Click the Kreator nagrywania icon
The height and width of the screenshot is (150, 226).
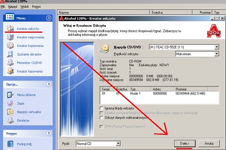10,37
